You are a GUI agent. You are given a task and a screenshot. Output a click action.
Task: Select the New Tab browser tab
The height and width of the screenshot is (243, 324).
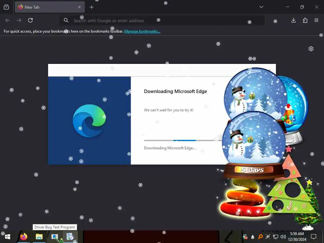50,7
